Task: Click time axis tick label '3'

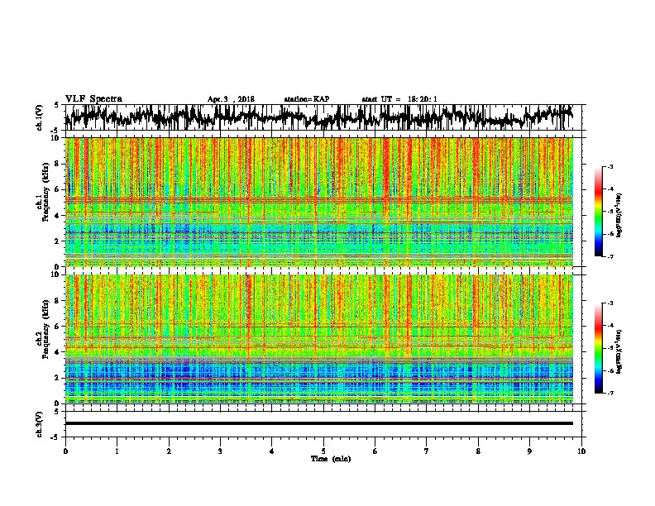Action: [220, 451]
